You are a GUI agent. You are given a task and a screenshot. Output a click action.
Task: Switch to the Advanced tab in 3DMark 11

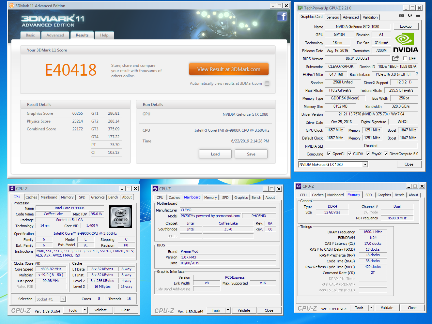tap(55, 35)
